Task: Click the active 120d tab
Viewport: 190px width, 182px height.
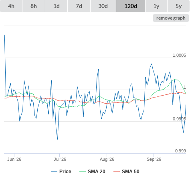Action: tap(131, 6)
